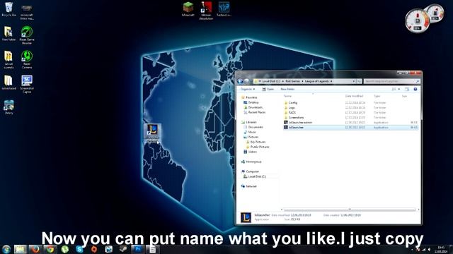Click the search League of Legends field
Screen dimensions: 453x254
[391, 82]
